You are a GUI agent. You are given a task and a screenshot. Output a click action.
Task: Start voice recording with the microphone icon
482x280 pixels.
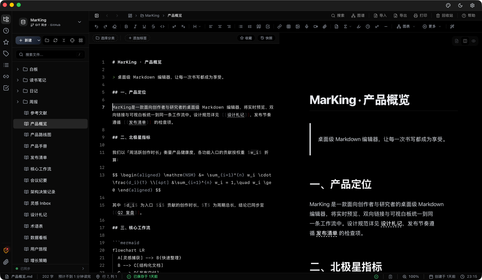pyautogui.click(x=307, y=27)
